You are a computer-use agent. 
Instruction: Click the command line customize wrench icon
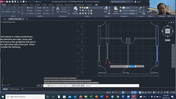42,86
